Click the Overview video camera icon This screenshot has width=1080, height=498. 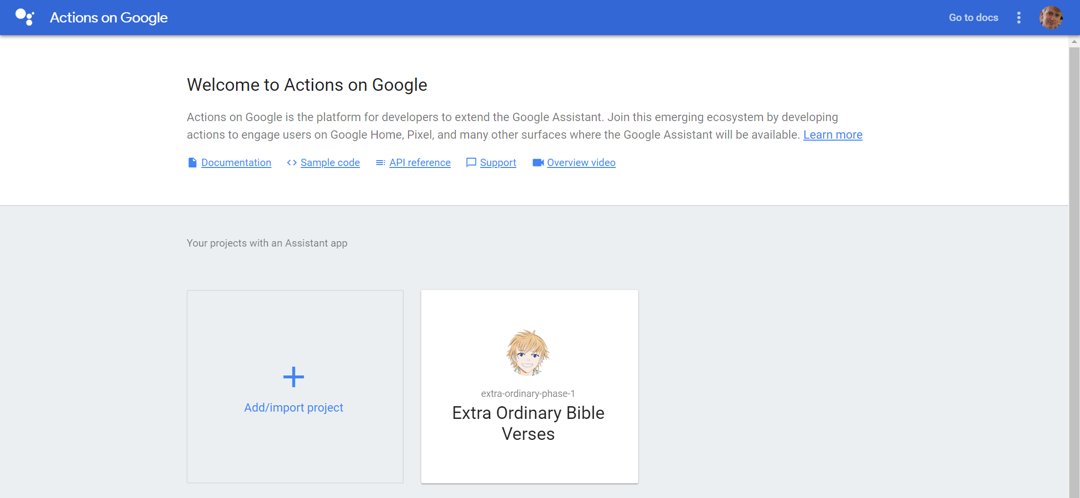pos(538,163)
